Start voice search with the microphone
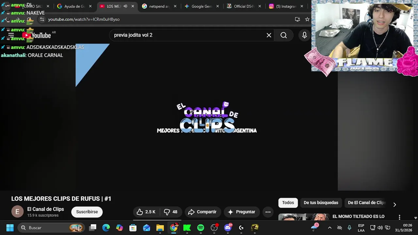418x235 pixels. tap(304, 35)
